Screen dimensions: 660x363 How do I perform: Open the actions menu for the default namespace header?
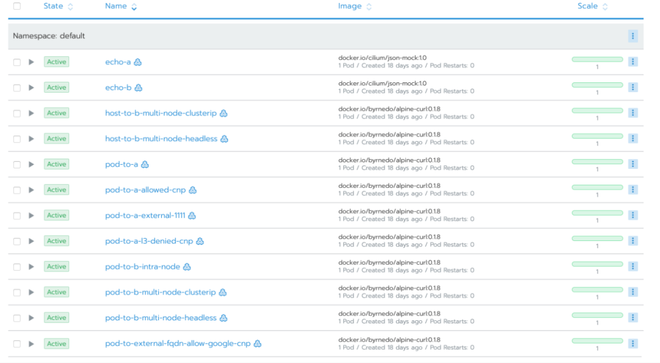632,36
